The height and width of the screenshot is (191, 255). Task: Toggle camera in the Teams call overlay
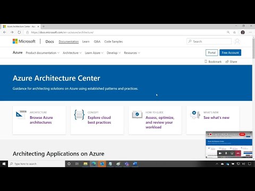(x=220, y=153)
